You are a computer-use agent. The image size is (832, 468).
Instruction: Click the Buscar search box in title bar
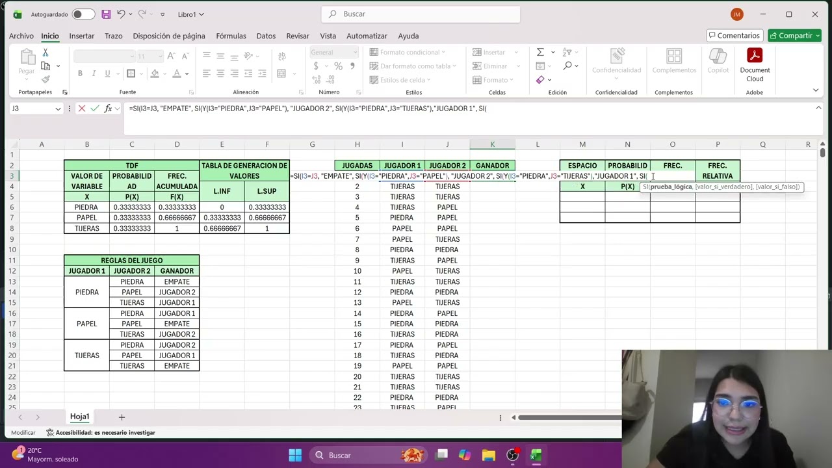pos(421,14)
